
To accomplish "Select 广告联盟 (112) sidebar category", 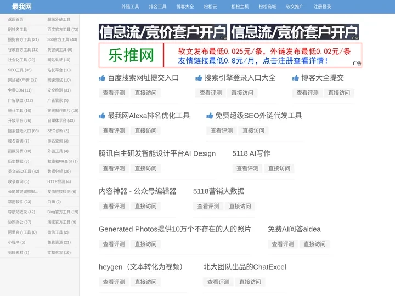I will (20, 100).
